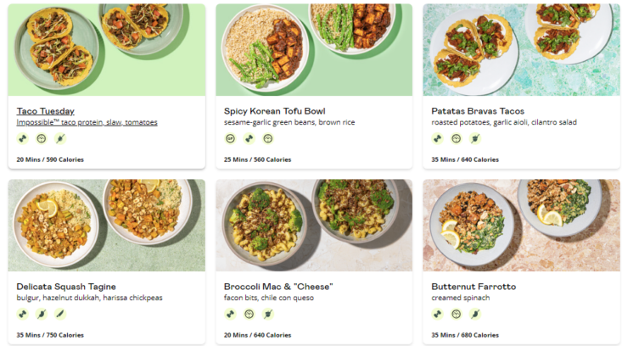Select the Patatas Bravas Tacos title
The width and height of the screenshot is (622, 346).
click(478, 111)
